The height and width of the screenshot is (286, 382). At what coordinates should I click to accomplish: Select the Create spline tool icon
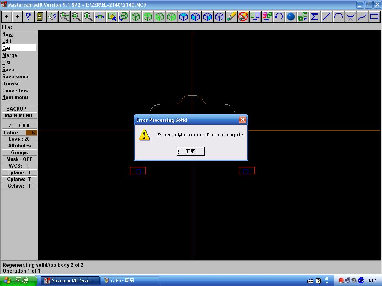(363, 17)
